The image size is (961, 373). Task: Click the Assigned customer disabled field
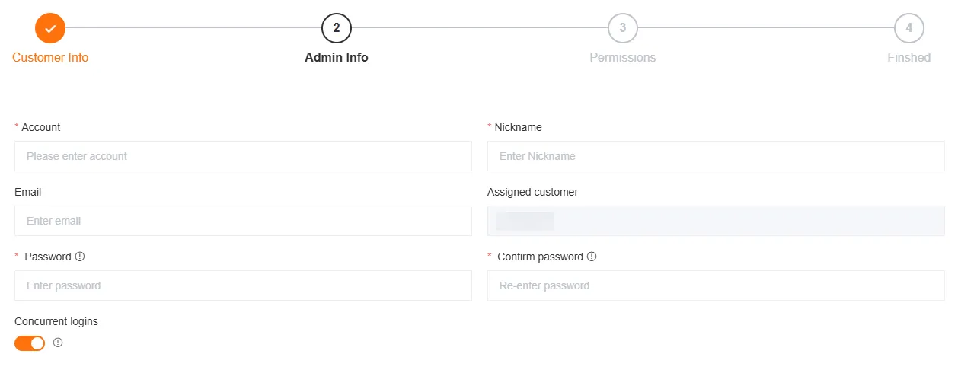[x=716, y=221]
